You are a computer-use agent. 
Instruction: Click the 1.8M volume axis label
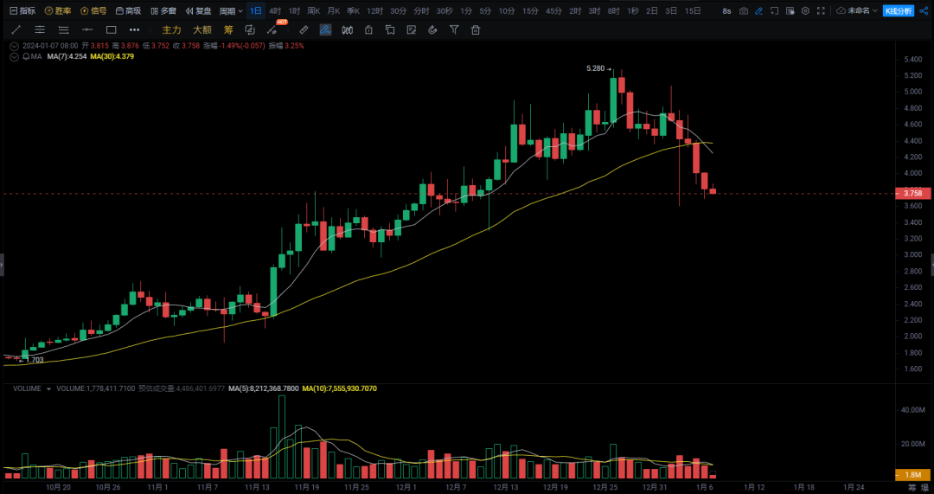click(x=912, y=475)
